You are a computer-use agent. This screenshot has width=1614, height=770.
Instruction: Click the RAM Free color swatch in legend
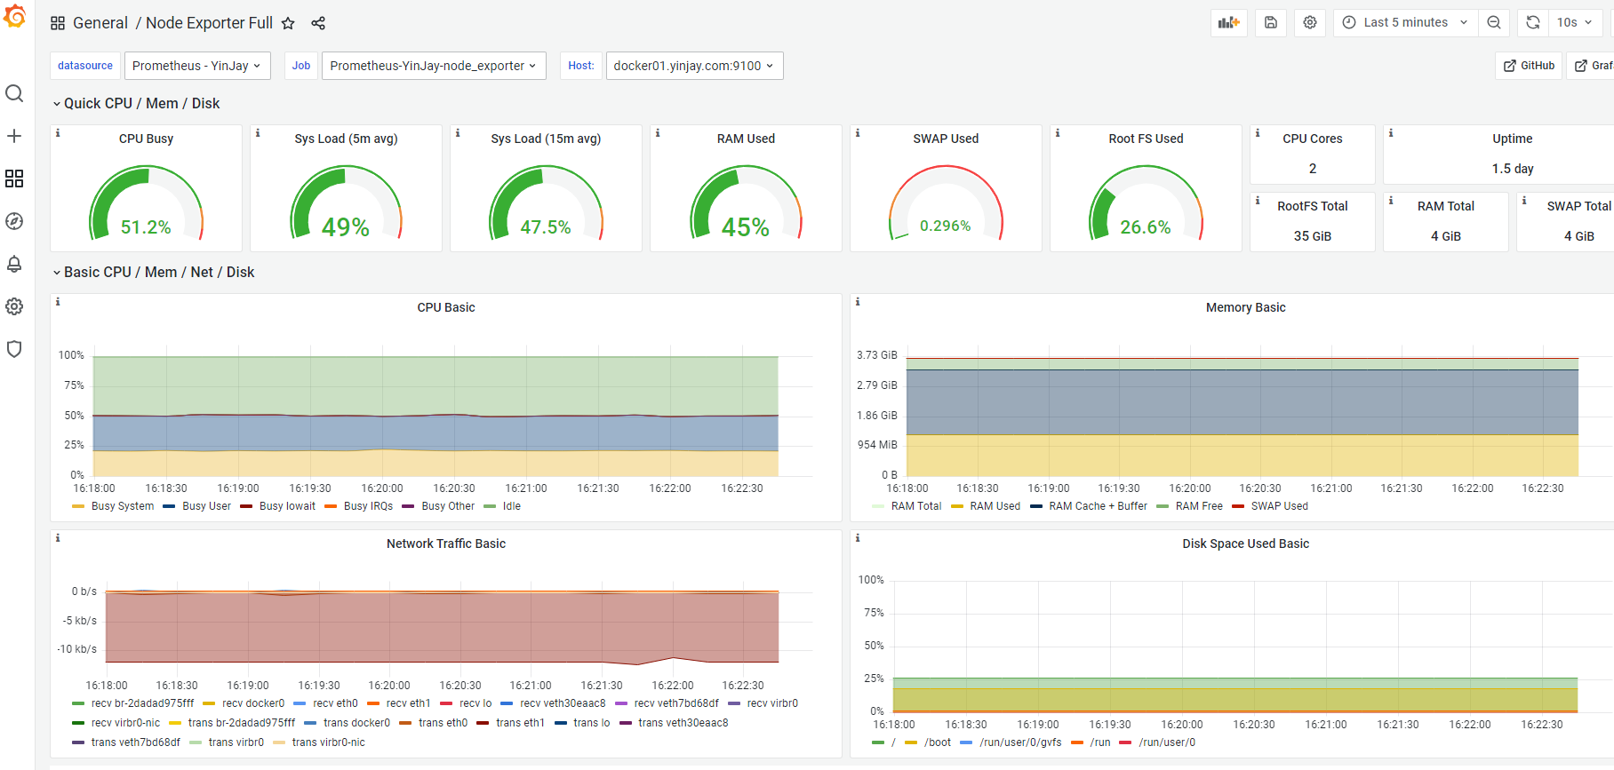(x=1163, y=506)
